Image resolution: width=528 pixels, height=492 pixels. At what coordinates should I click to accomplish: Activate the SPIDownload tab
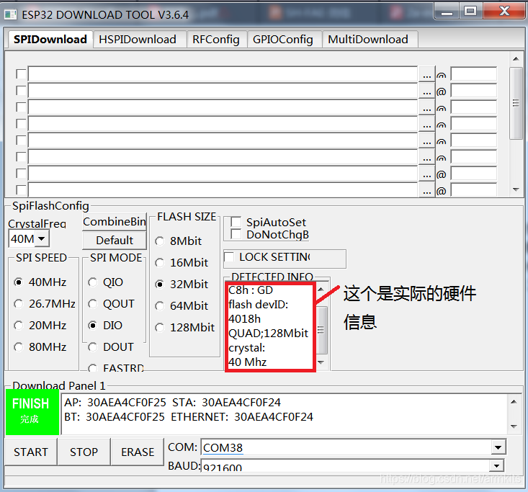pyautogui.click(x=50, y=40)
